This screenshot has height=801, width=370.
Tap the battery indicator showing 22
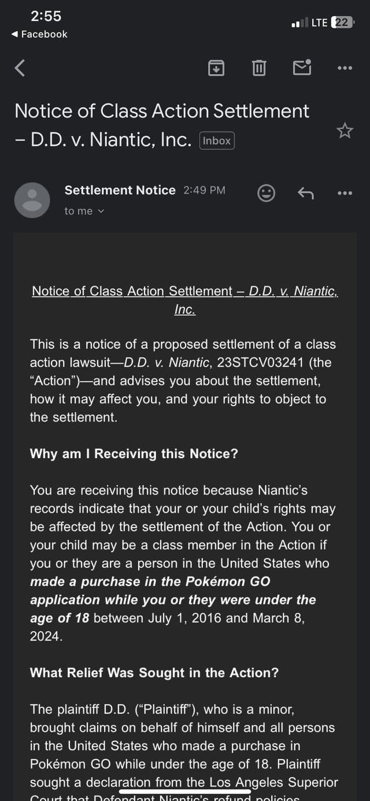pyautogui.click(x=342, y=23)
